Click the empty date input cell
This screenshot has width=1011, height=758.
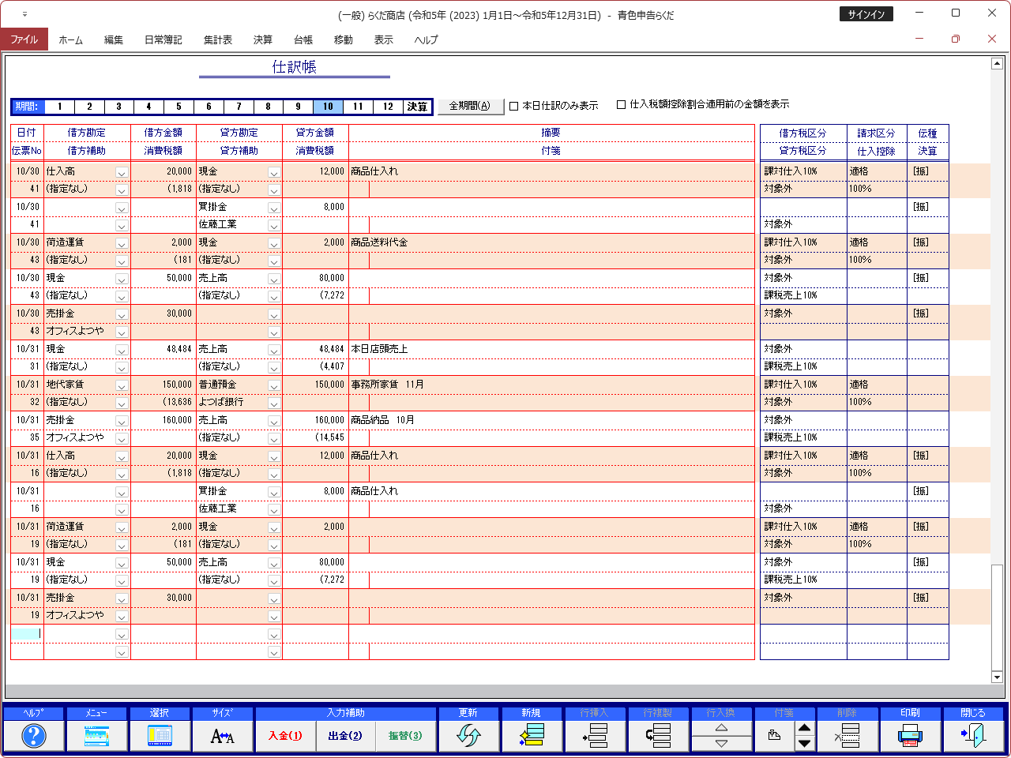point(27,633)
